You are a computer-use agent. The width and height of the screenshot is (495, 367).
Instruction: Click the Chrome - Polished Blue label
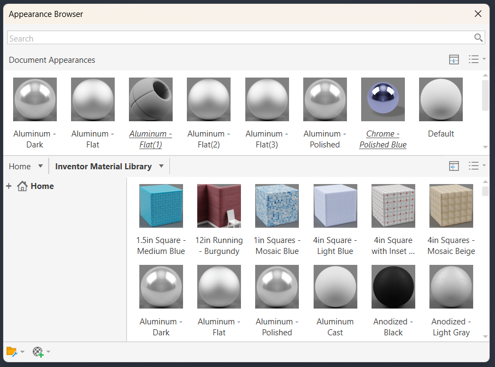[383, 139]
